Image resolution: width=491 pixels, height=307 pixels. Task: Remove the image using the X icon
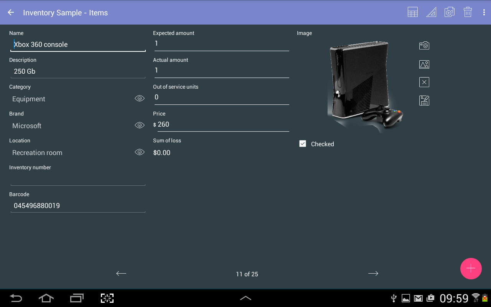click(424, 82)
